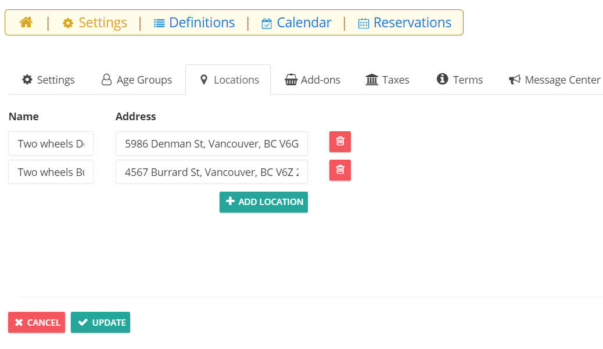Switch to the Age Groups tab

137,80
